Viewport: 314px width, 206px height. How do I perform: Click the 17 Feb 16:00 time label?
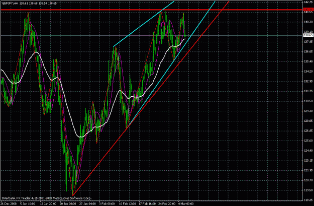(147, 204)
